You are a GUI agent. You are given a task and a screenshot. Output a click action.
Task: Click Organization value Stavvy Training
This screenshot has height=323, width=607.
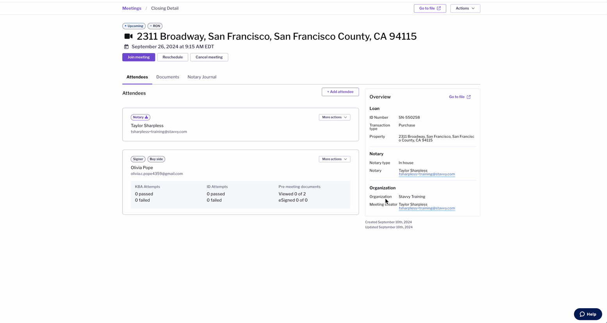(x=412, y=197)
